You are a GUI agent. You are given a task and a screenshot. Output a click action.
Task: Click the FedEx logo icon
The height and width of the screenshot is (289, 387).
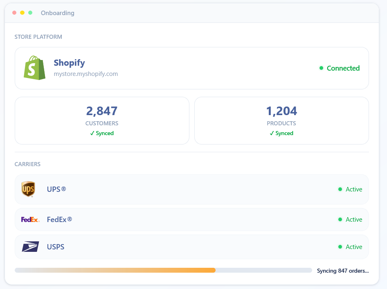click(30, 219)
